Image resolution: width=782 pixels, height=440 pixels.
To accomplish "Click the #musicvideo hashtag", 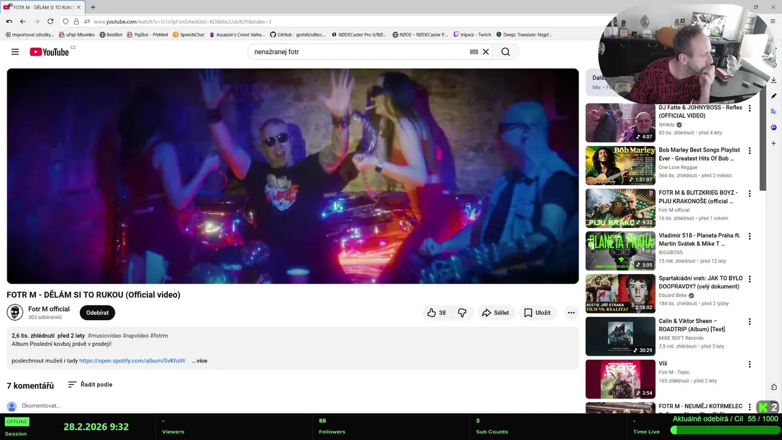I will point(104,335).
